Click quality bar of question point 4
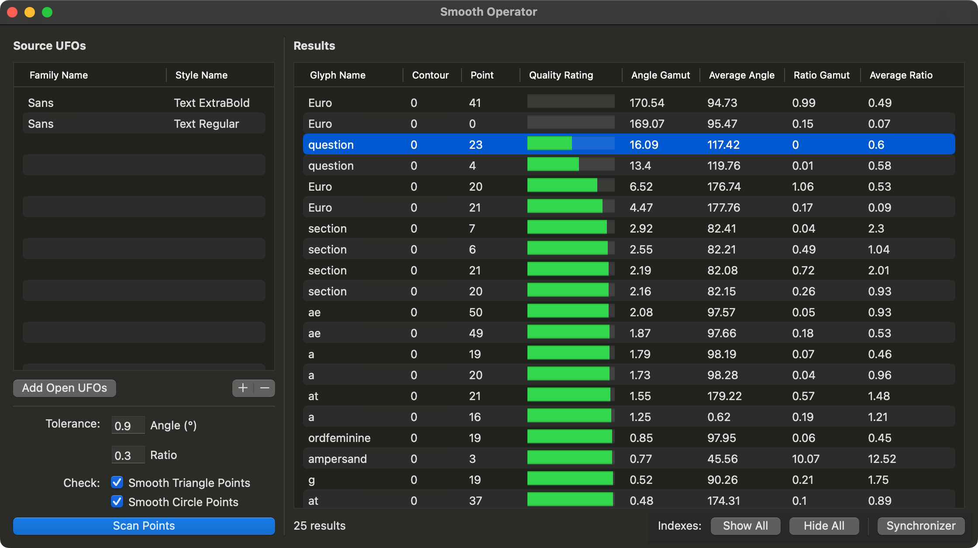Screen dimensions: 978x548 coord(570,166)
